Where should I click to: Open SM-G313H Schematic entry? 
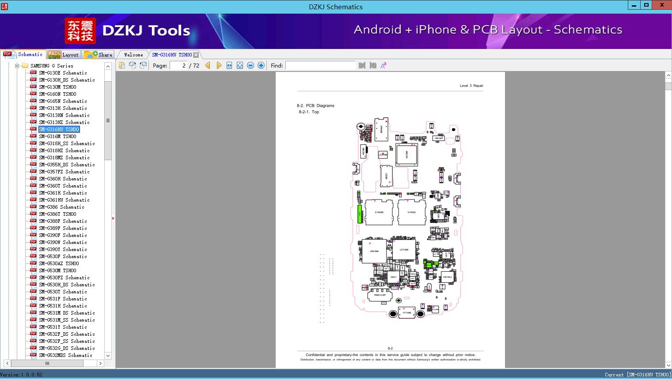tap(63, 108)
